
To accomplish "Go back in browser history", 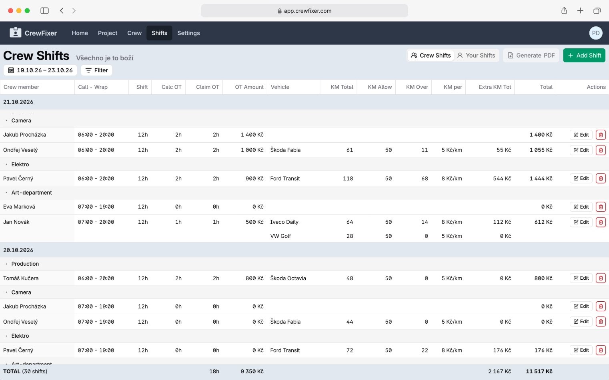I will coord(62,11).
